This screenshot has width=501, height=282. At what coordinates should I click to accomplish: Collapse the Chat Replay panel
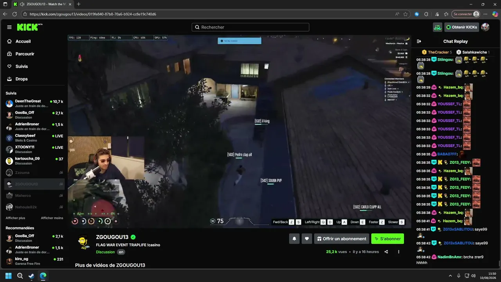click(x=419, y=41)
